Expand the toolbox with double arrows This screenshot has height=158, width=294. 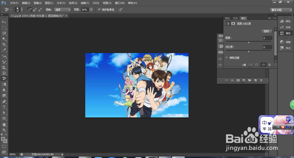click(2, 15)
